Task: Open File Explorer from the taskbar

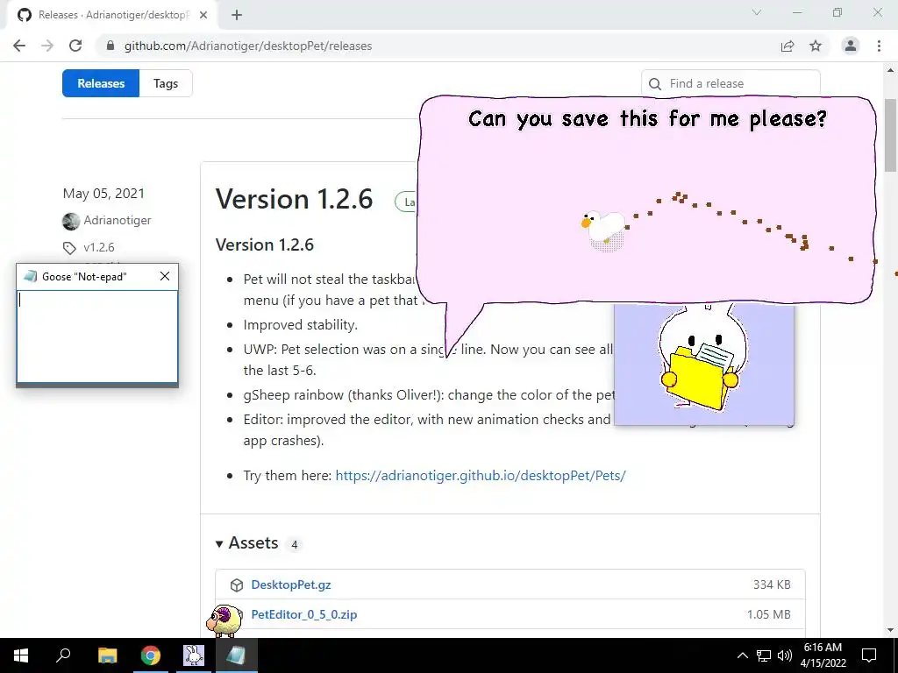Action: 107,655
